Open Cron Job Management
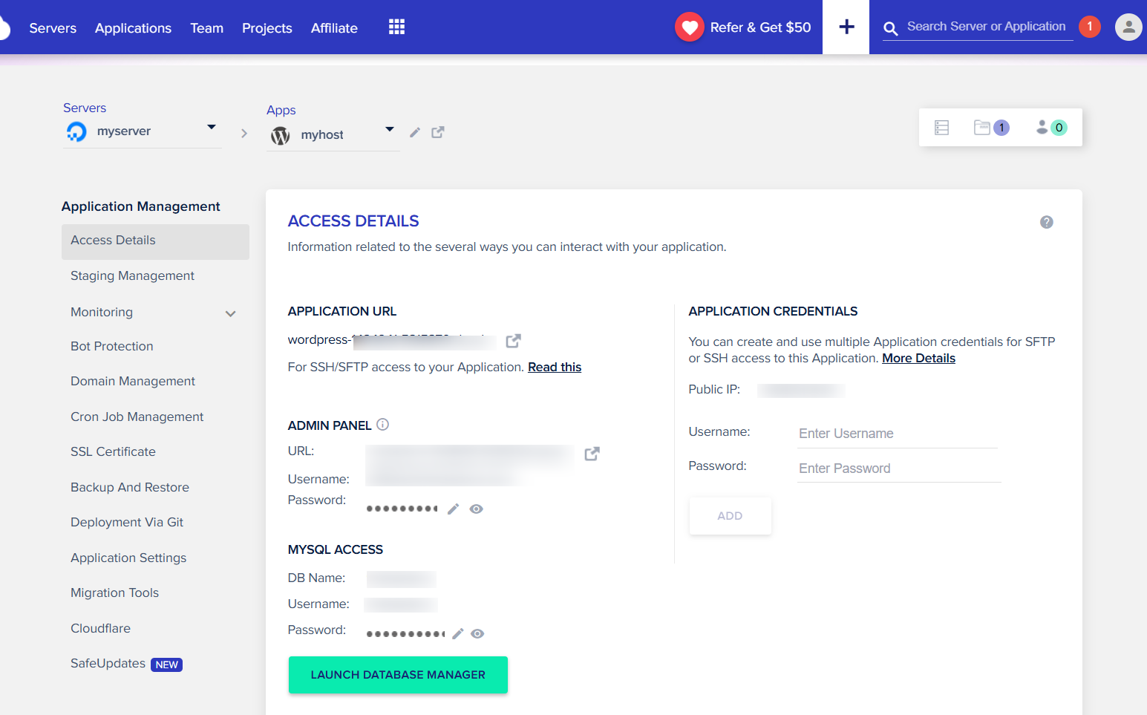Viewport: 1147px width, 715px height. click(x=137, y=417)
